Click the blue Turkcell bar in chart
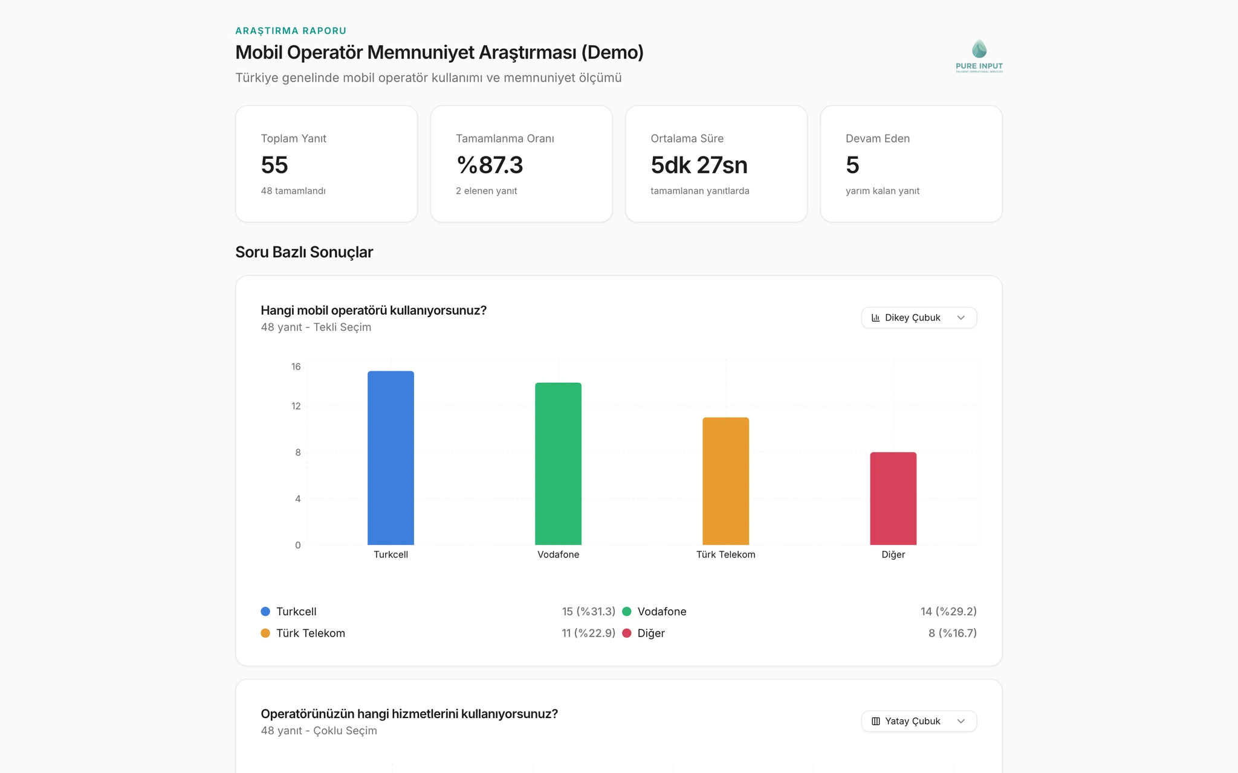 click(x=391, y=458)
